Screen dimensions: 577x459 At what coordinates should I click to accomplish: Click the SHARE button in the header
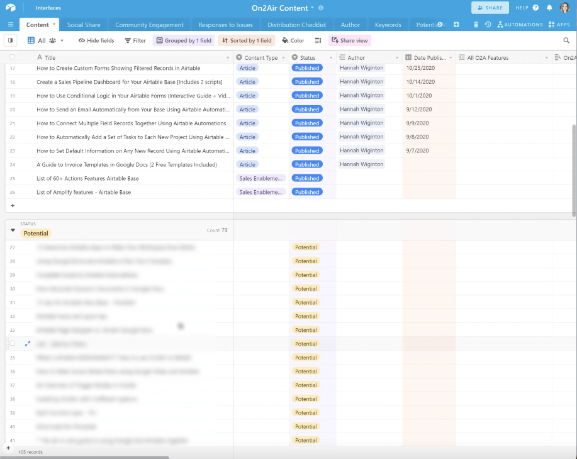[x=490, y=8]
